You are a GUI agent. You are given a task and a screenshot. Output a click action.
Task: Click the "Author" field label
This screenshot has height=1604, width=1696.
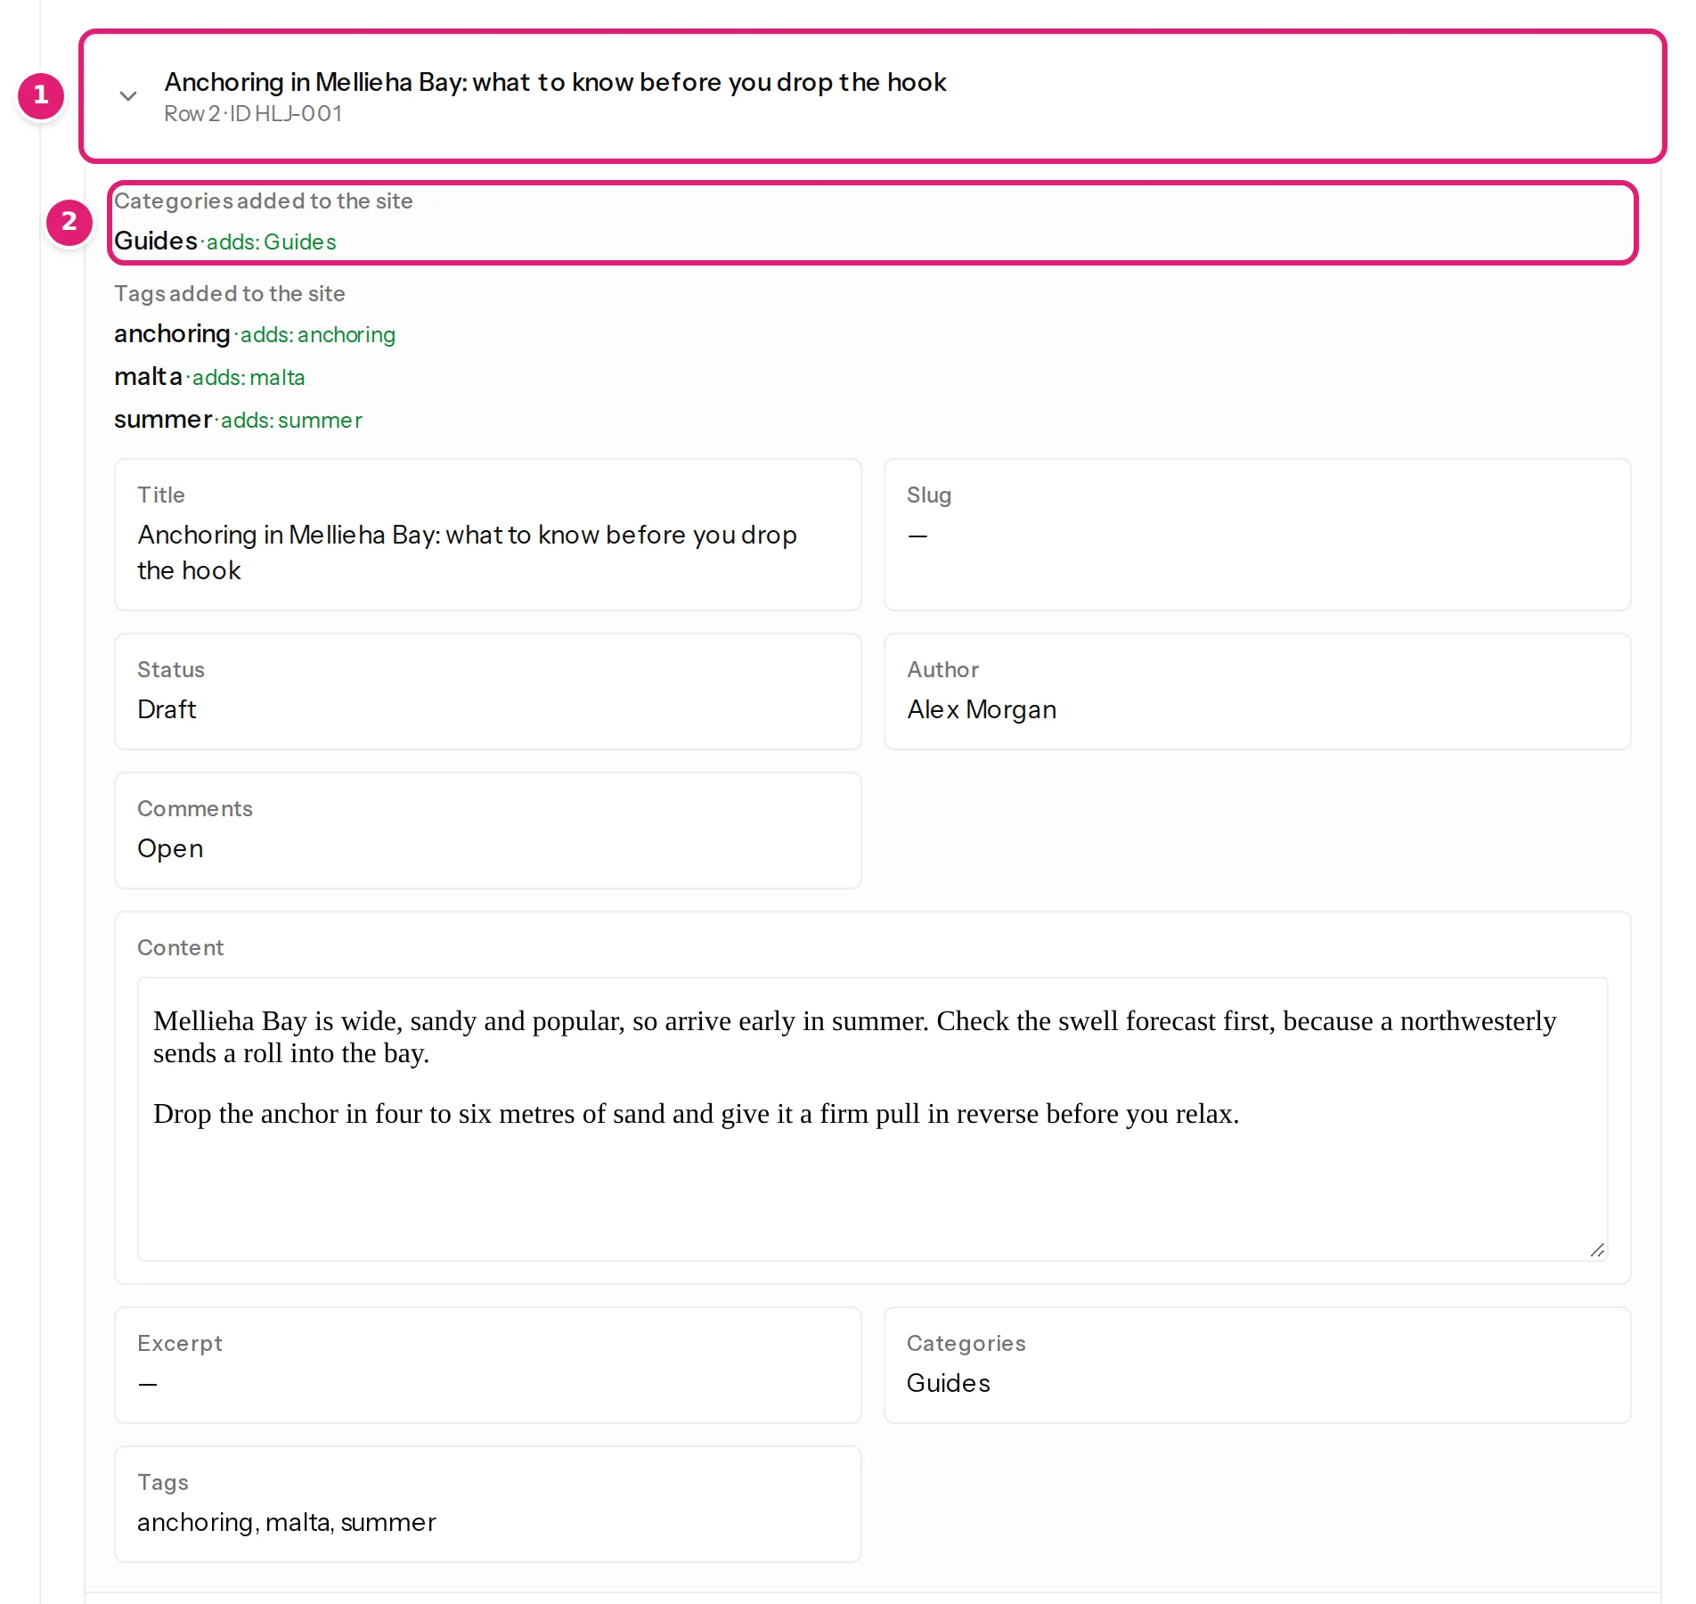[942, 670]
